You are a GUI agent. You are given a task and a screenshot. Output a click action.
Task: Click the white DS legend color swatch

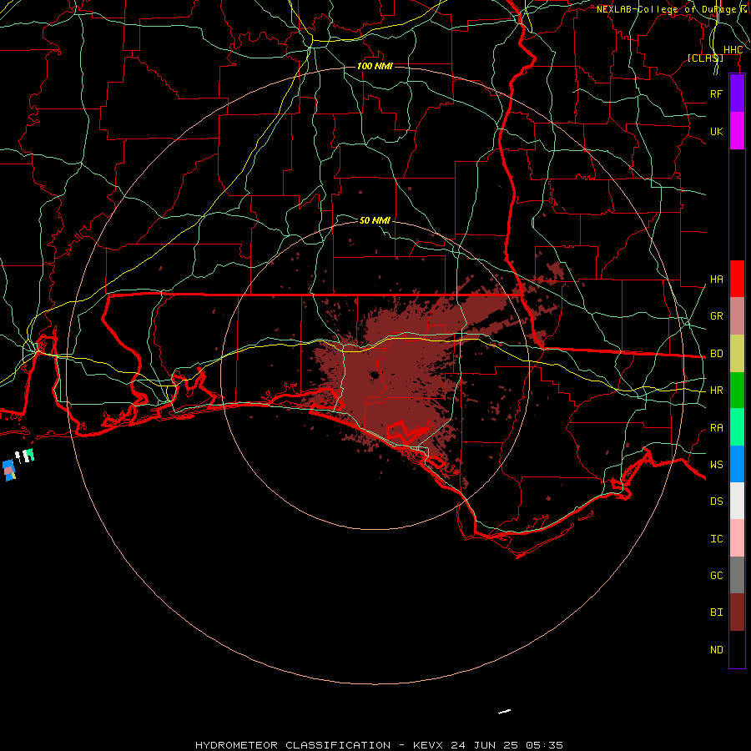click(737, 501)
